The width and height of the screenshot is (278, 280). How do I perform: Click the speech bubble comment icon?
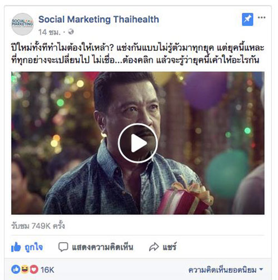(63, 247)
